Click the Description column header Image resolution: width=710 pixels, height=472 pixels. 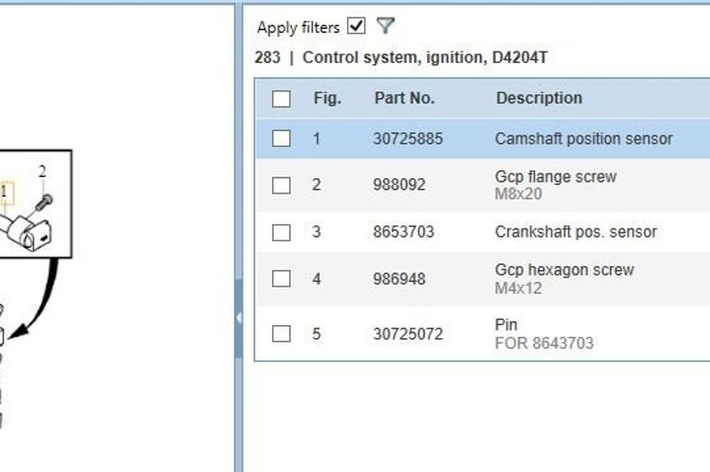tap(539, 99)
